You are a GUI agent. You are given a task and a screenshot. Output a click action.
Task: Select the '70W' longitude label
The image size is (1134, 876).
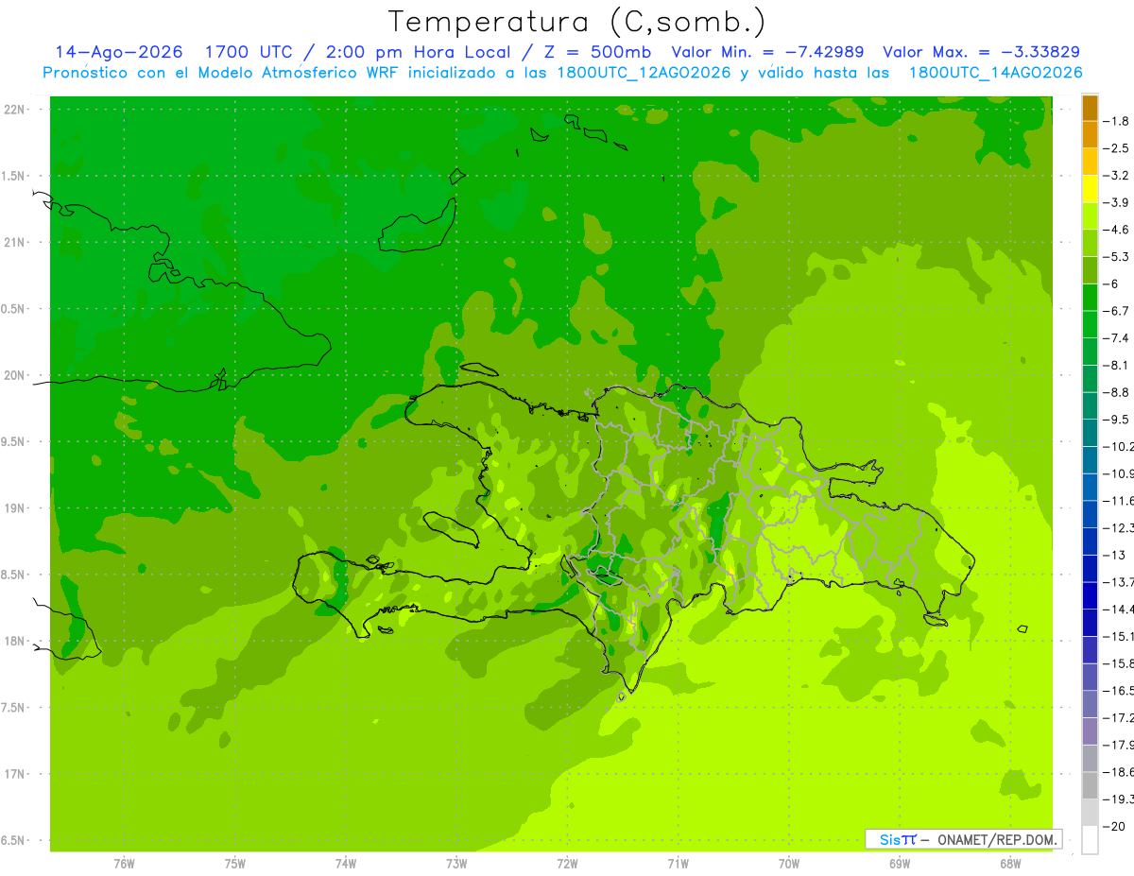point(789,864)
